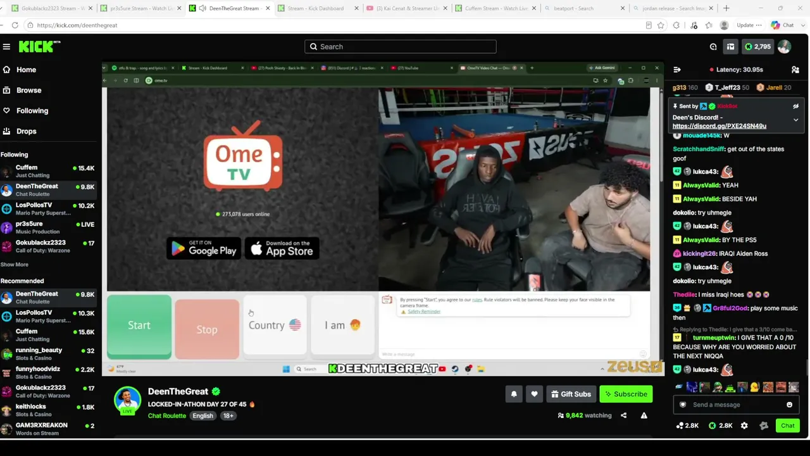Open pr3s5ure channel in Following list

tap(49, 228)
